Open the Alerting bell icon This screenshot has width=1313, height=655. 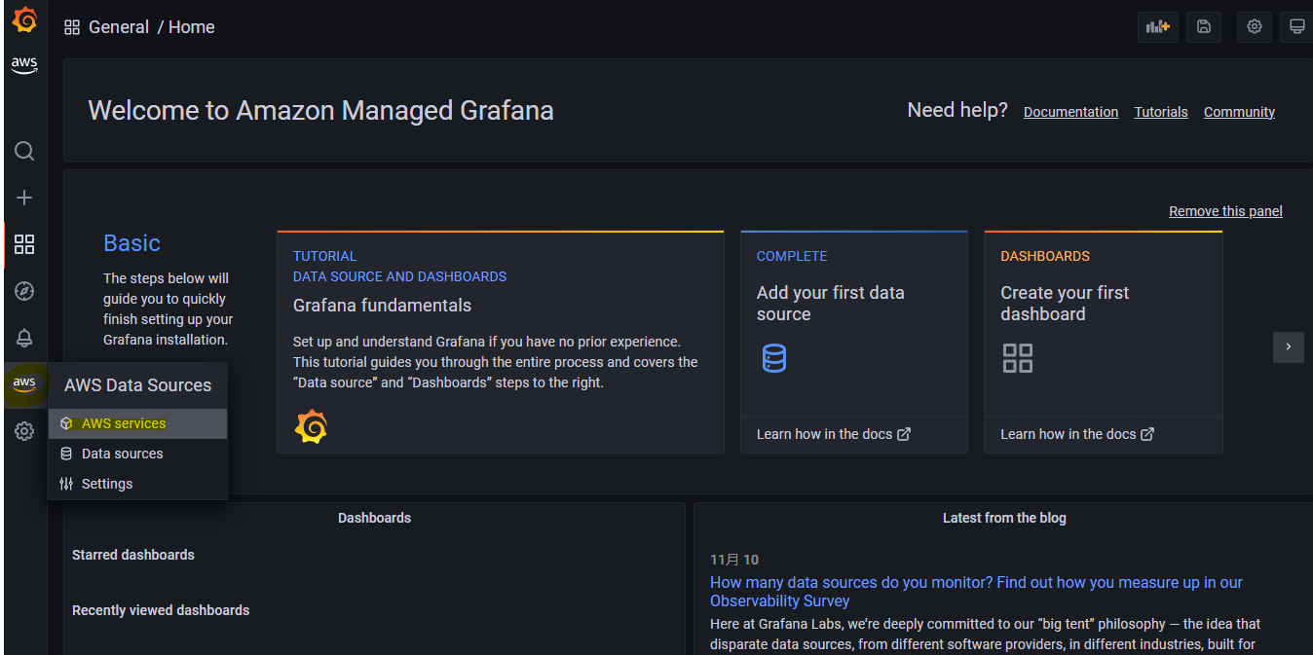pos(24,338)
